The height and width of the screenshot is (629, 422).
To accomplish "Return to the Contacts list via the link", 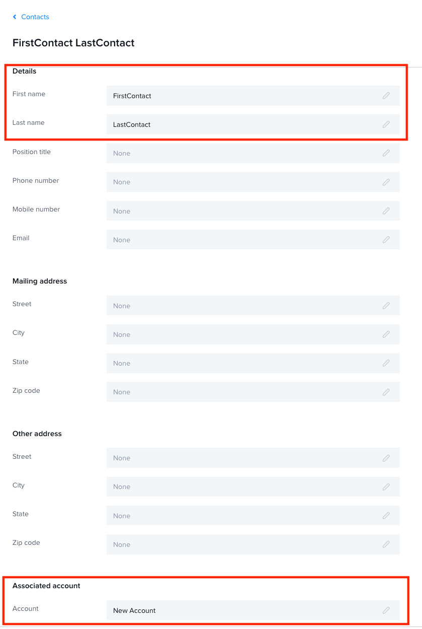I will (x=35, y=17).
